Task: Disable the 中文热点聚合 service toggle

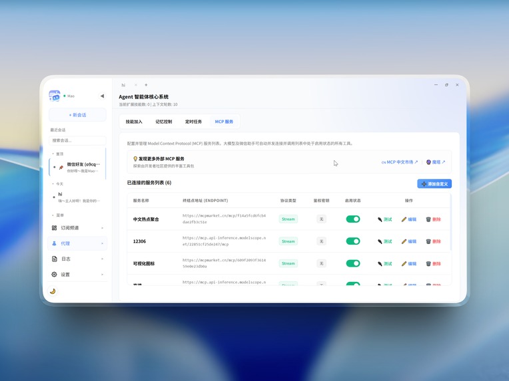Action: point(353,219)
